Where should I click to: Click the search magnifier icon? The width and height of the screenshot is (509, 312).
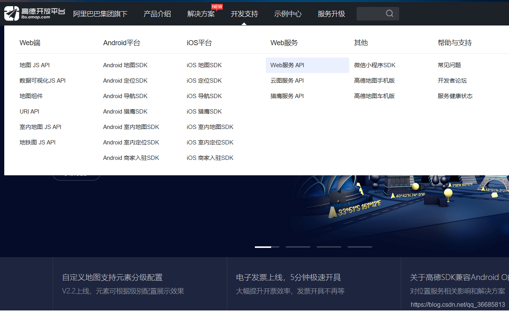(x=389, y=14)
